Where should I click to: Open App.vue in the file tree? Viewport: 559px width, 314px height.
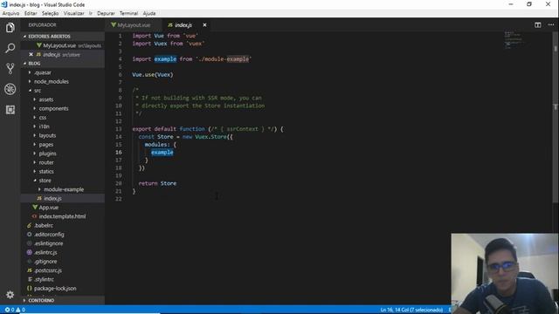click(x=63, y=208)
